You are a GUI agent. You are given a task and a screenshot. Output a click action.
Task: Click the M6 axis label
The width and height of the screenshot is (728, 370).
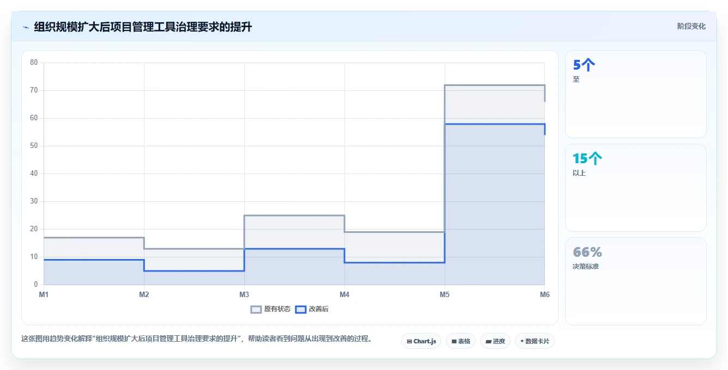544,294
